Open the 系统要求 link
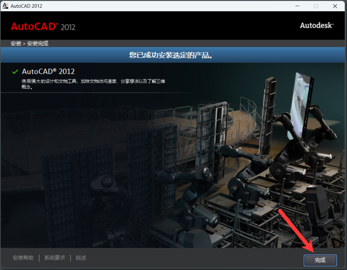 [54, 258]
